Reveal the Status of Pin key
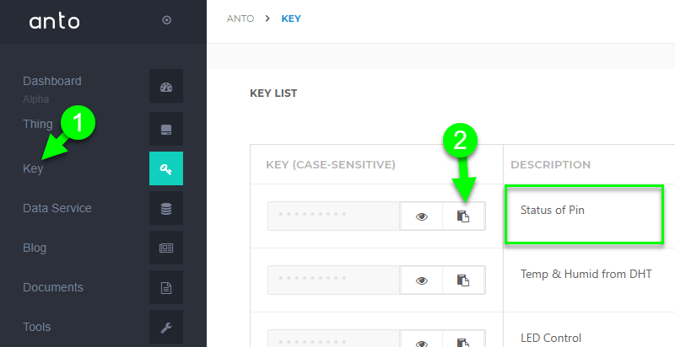675x347 pixels. click(422, 216)
